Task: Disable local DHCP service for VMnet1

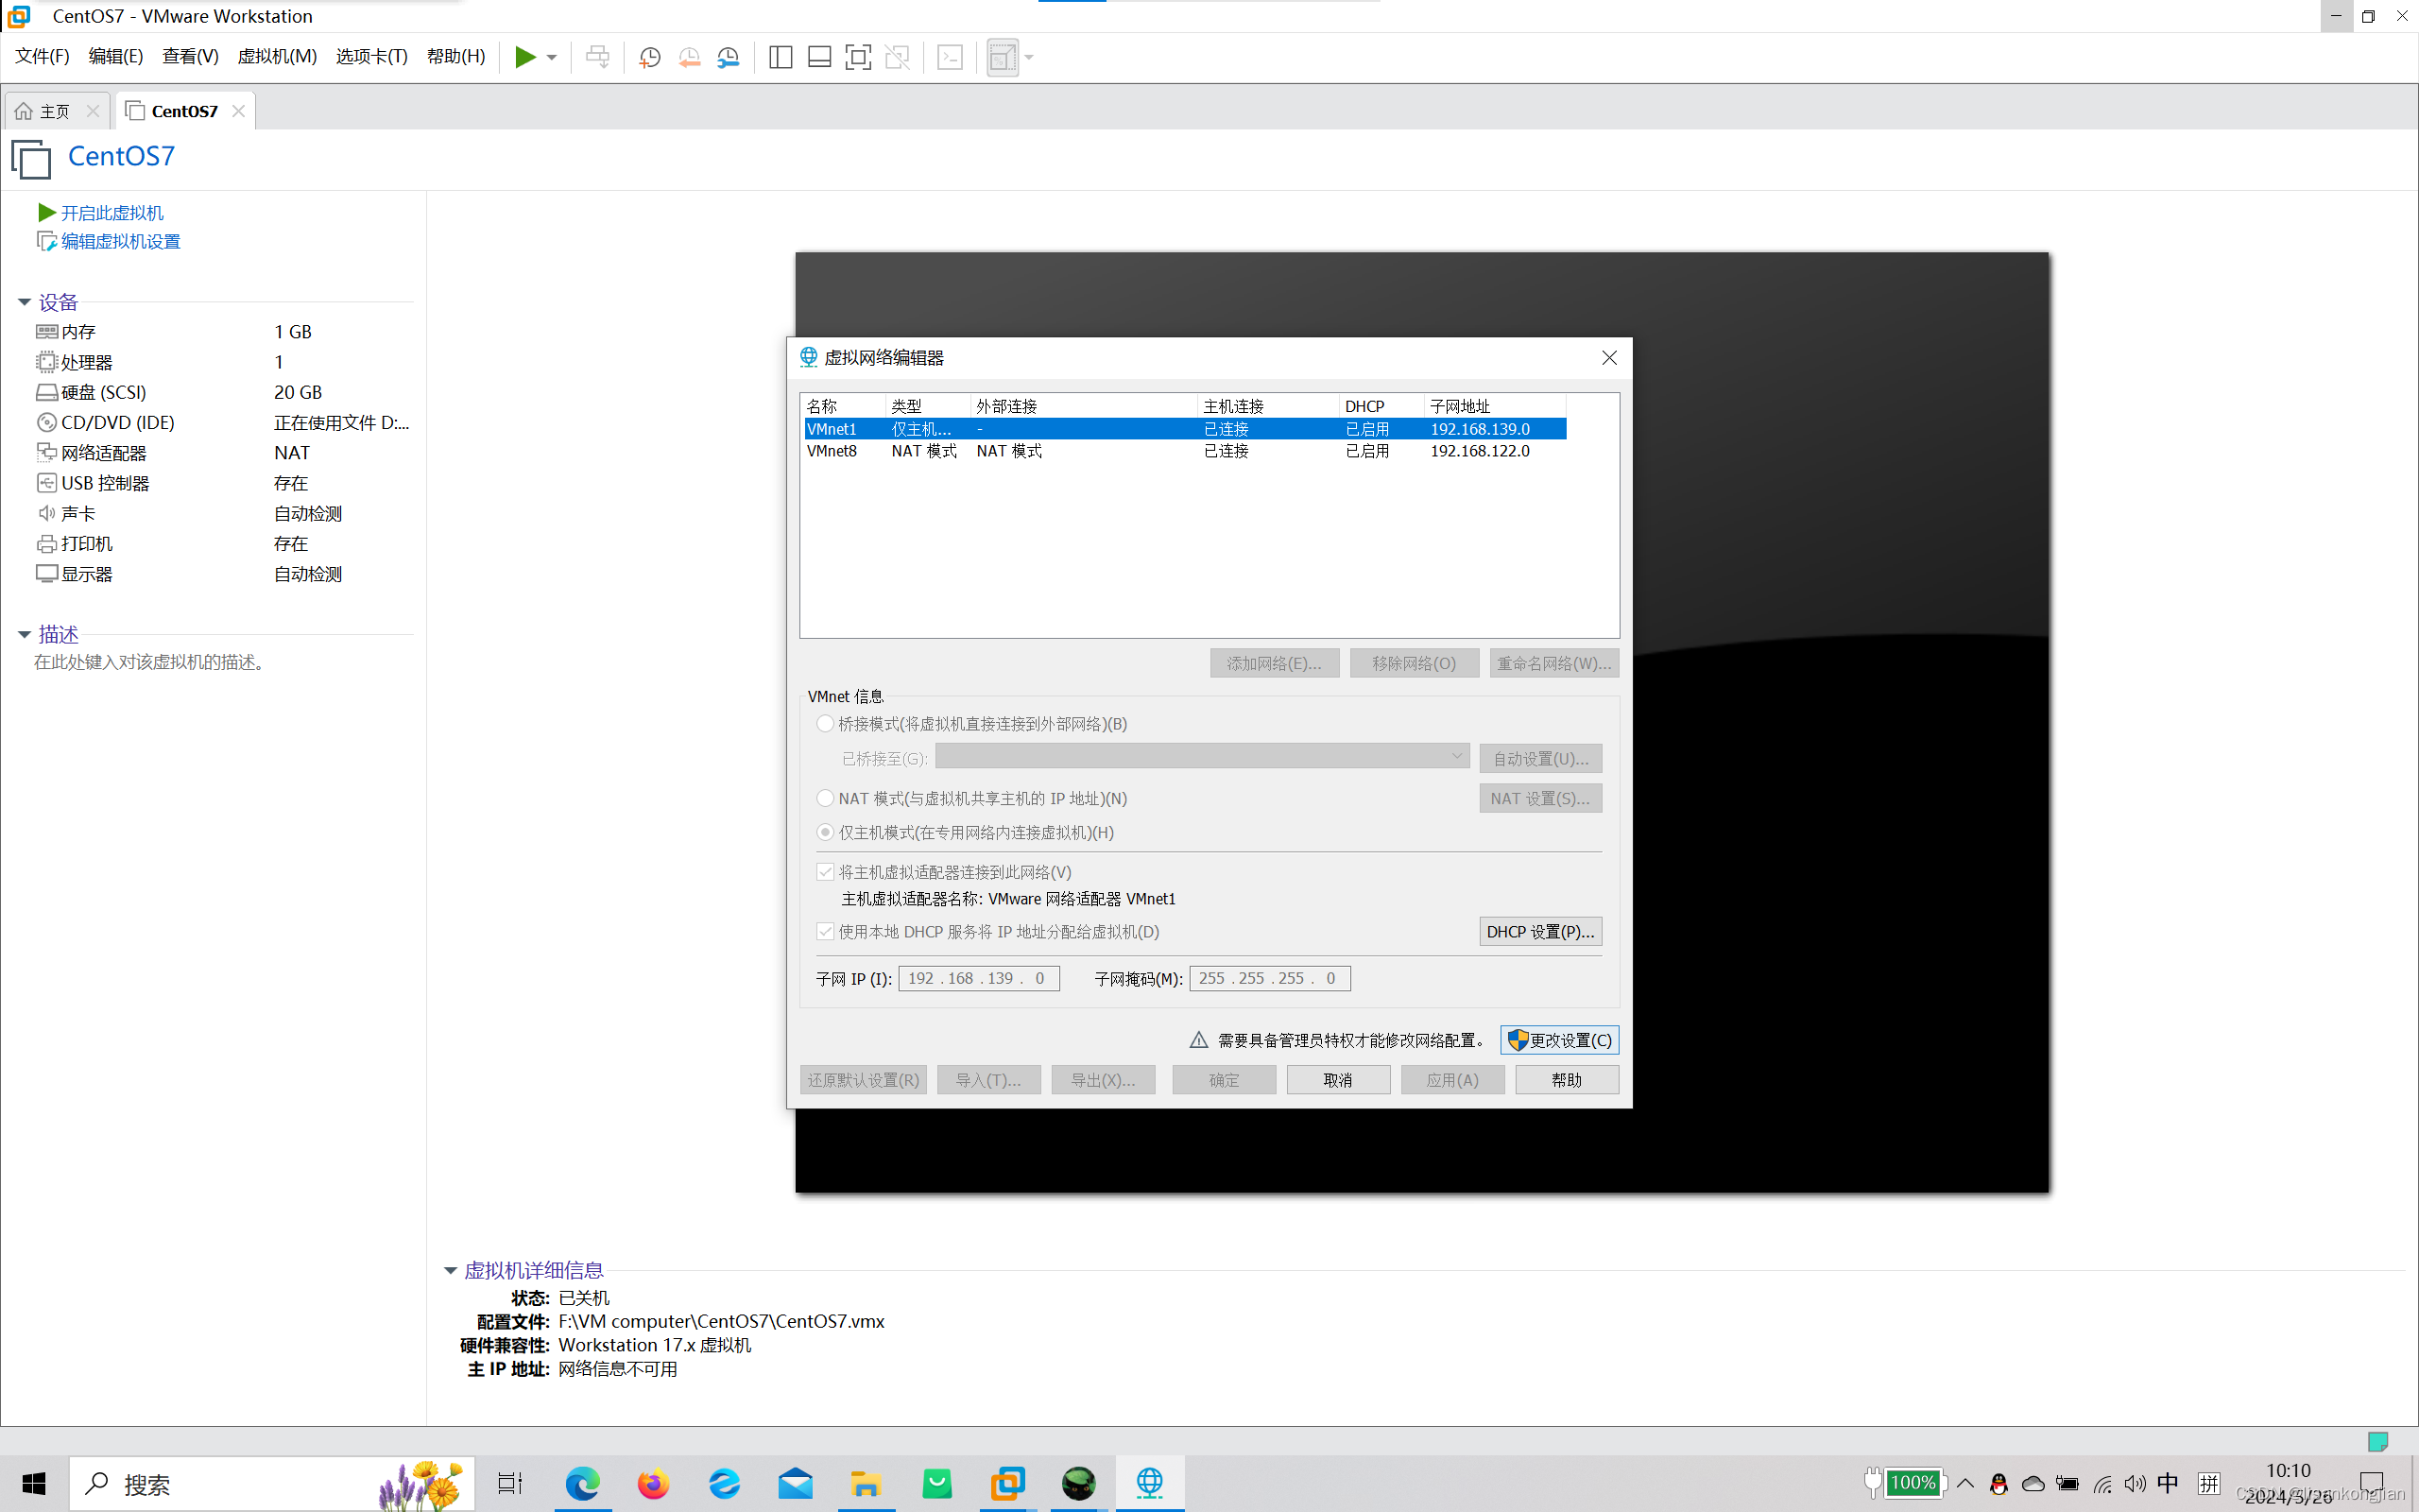Action: 825,931
